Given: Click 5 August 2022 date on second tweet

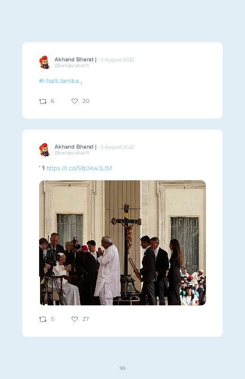Looking at the screenshot, I should (117, 147).
